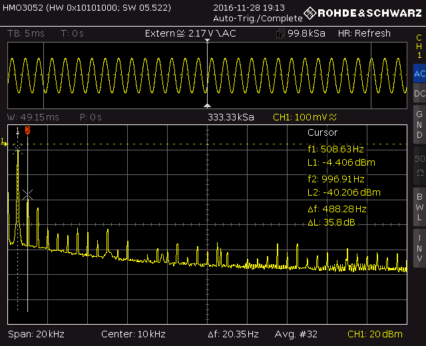This screenshot has height=346, width=426.
Task: Toggle the BWL bandwidth limit
Action: 419,206
